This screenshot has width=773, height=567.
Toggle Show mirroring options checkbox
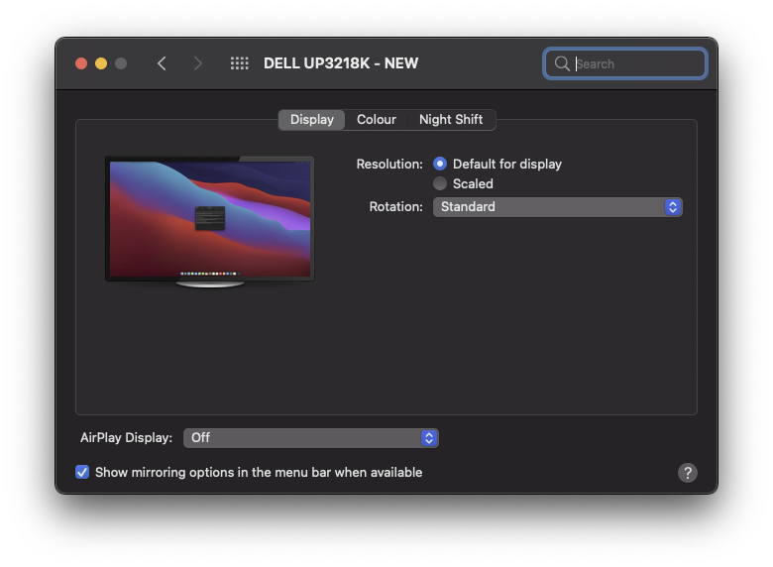pyautogui.click(x=82, y=473)
